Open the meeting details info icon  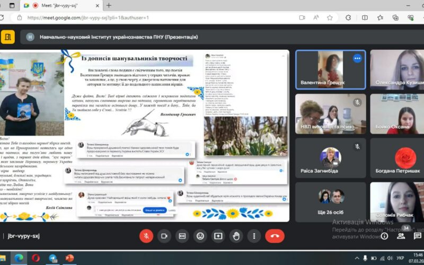coord(384,236)
